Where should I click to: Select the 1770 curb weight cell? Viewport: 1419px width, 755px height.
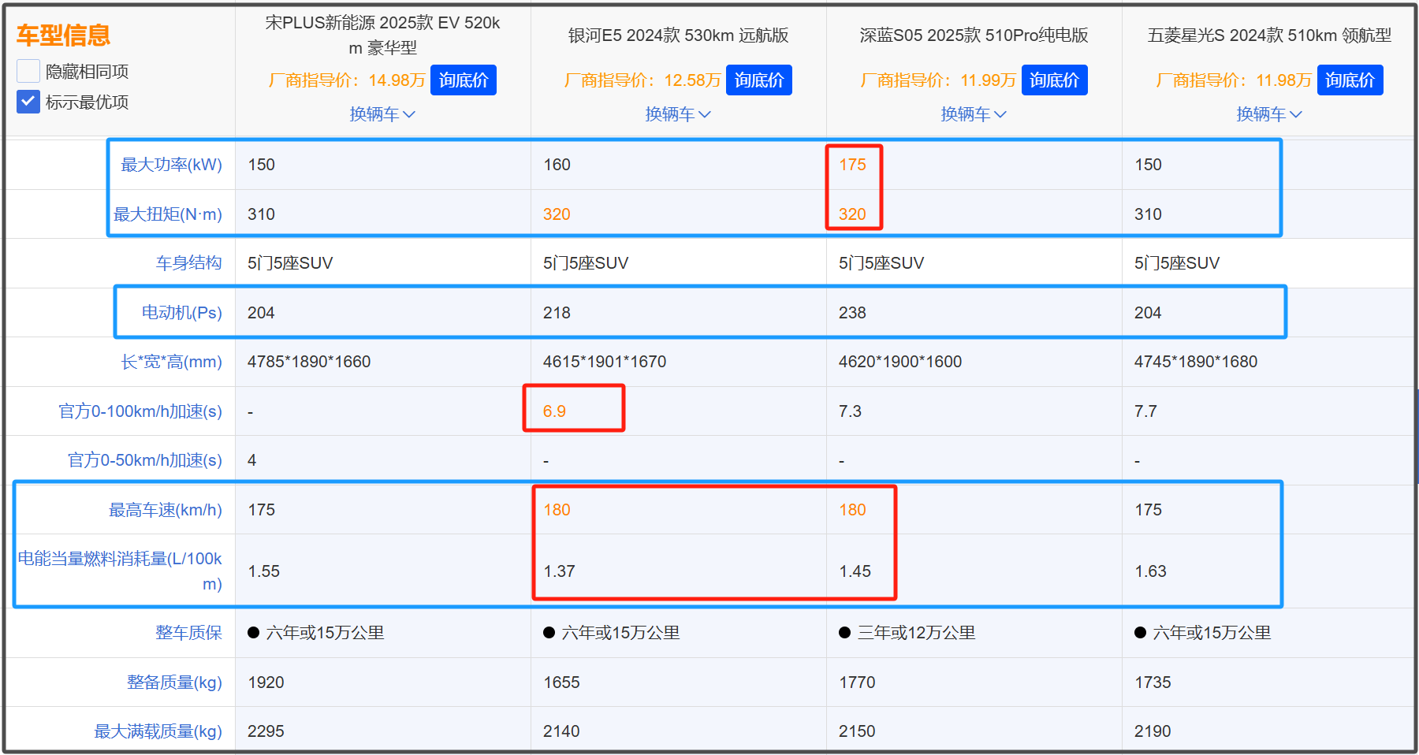click(x=857, y=682)
